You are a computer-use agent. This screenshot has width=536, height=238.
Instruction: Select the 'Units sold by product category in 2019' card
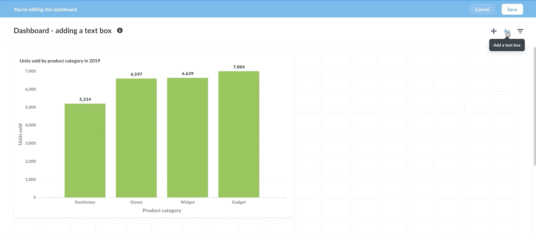60,61
